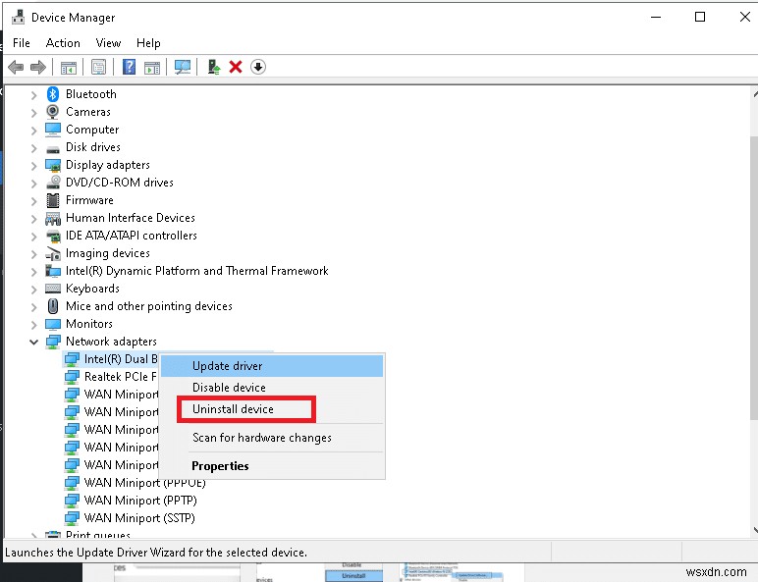758x582 pixels.
Task: Minimize the Device Manager window
Action: click(656, 17)
